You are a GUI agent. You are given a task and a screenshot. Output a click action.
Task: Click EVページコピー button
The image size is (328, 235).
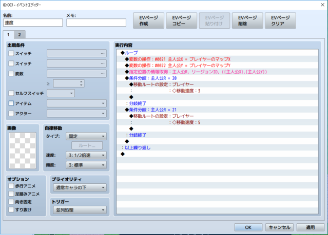[181, 20]
